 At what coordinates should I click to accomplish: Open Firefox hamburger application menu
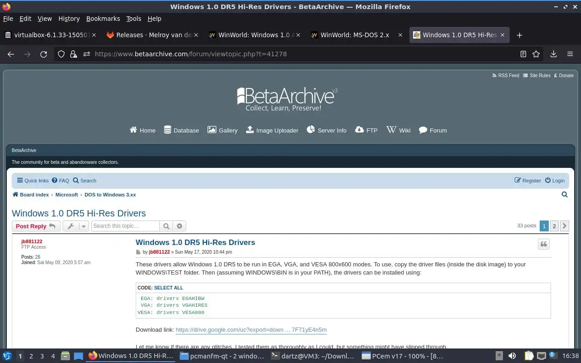point(570,54)
